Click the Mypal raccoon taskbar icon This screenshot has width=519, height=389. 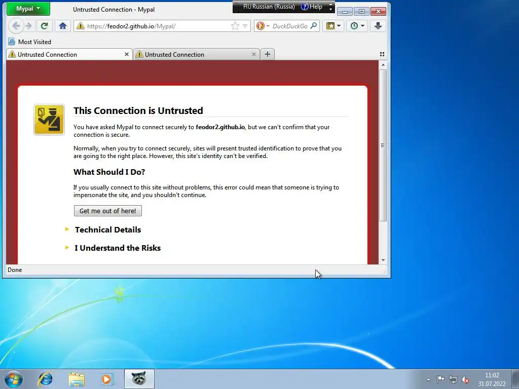[139, 379]
